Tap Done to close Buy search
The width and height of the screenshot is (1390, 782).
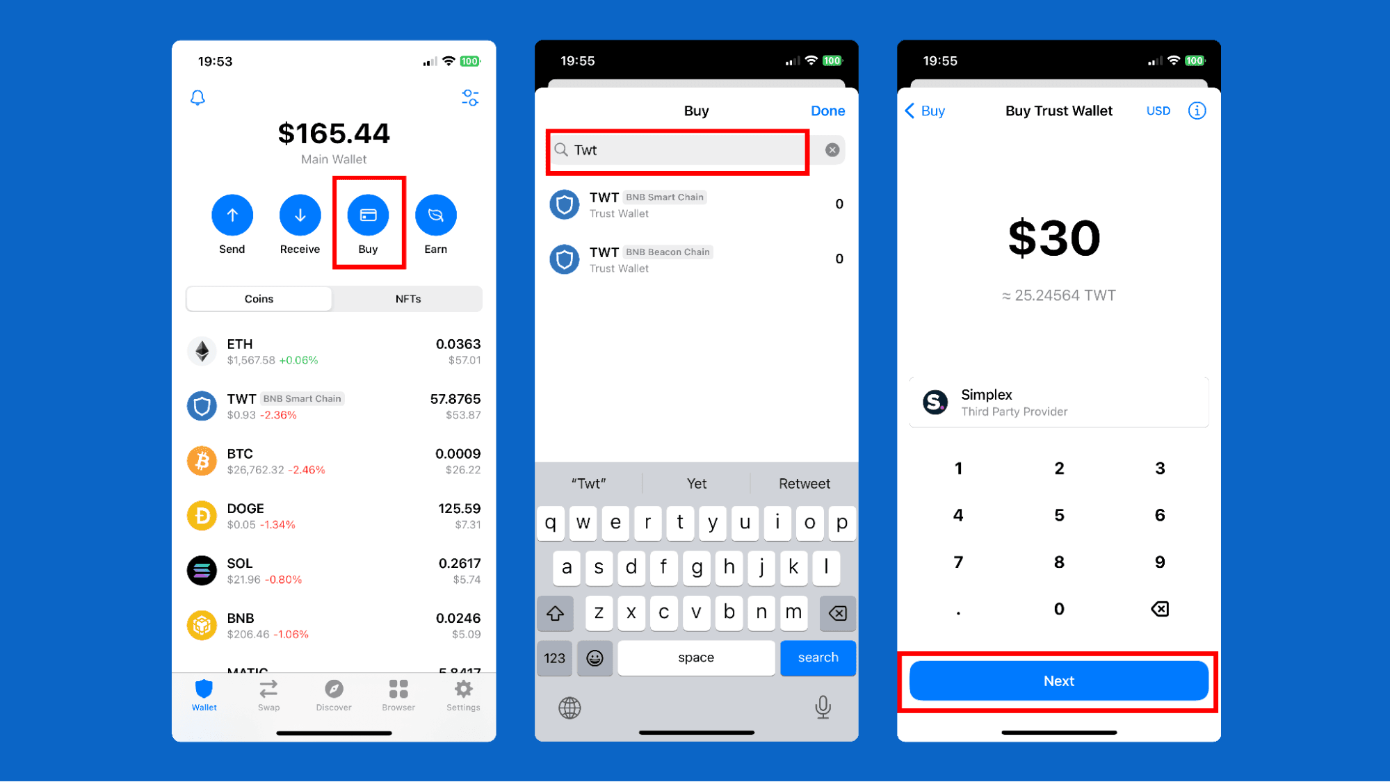[x=827, y=111]
